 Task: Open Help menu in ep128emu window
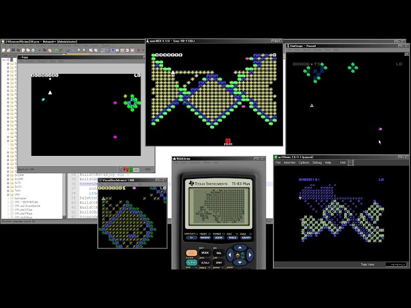[328, 162]
